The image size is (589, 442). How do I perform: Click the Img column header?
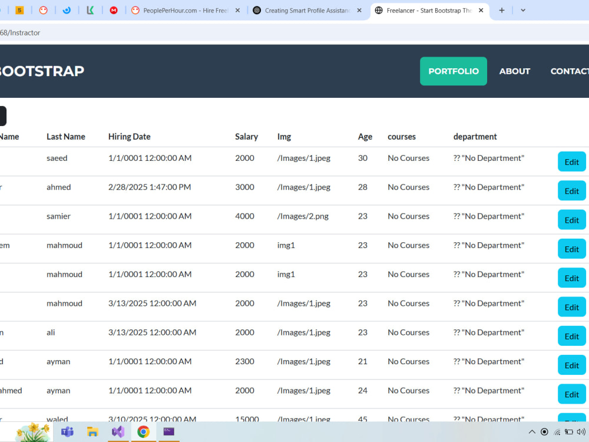point(284,137)
